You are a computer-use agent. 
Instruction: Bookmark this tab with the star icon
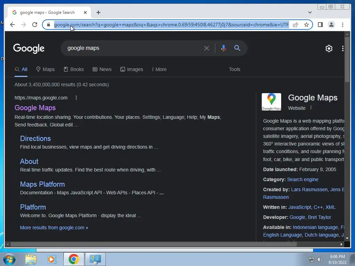coord(306,25)
